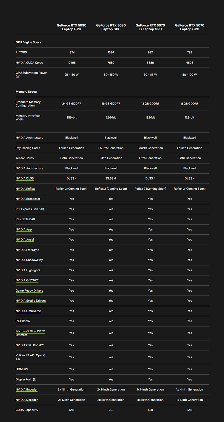Click the Ray Tracing Cores label
This screenshot has height=422, width=224.
[x=28, y=148]
